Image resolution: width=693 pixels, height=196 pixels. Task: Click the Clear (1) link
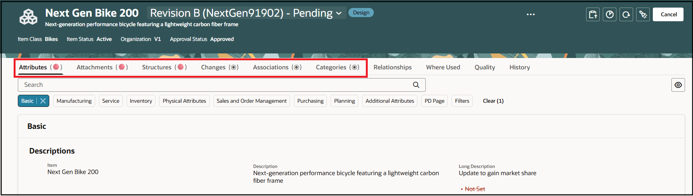point(493,101)
